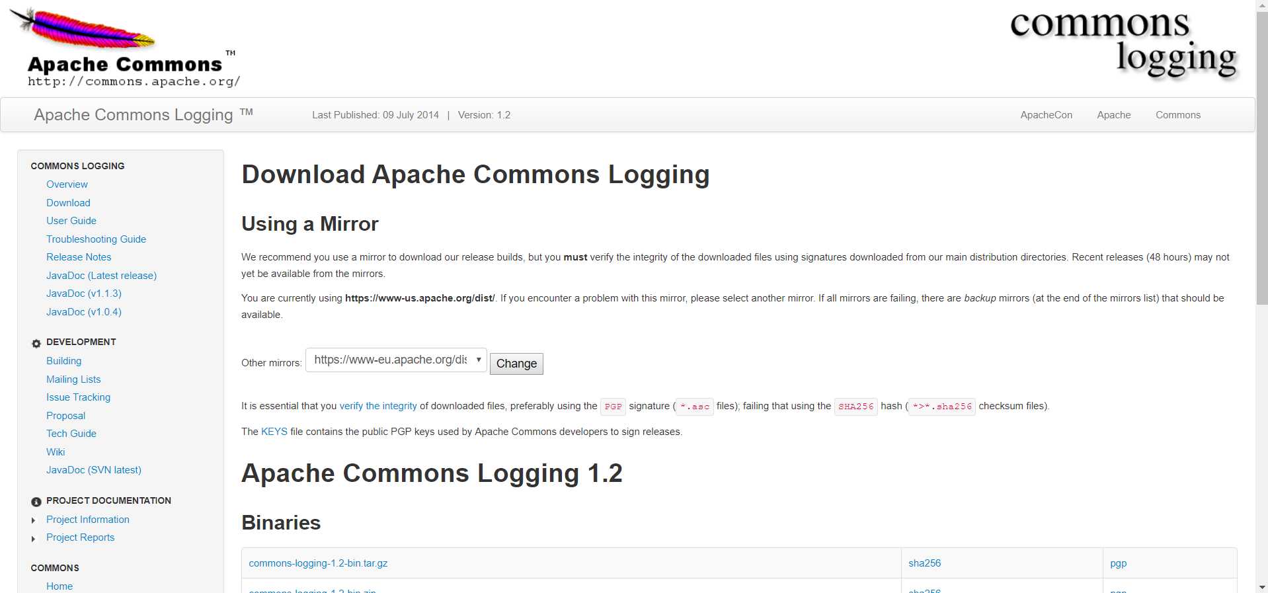Open JavaDoc (SVN latest) link

point(94,470)
